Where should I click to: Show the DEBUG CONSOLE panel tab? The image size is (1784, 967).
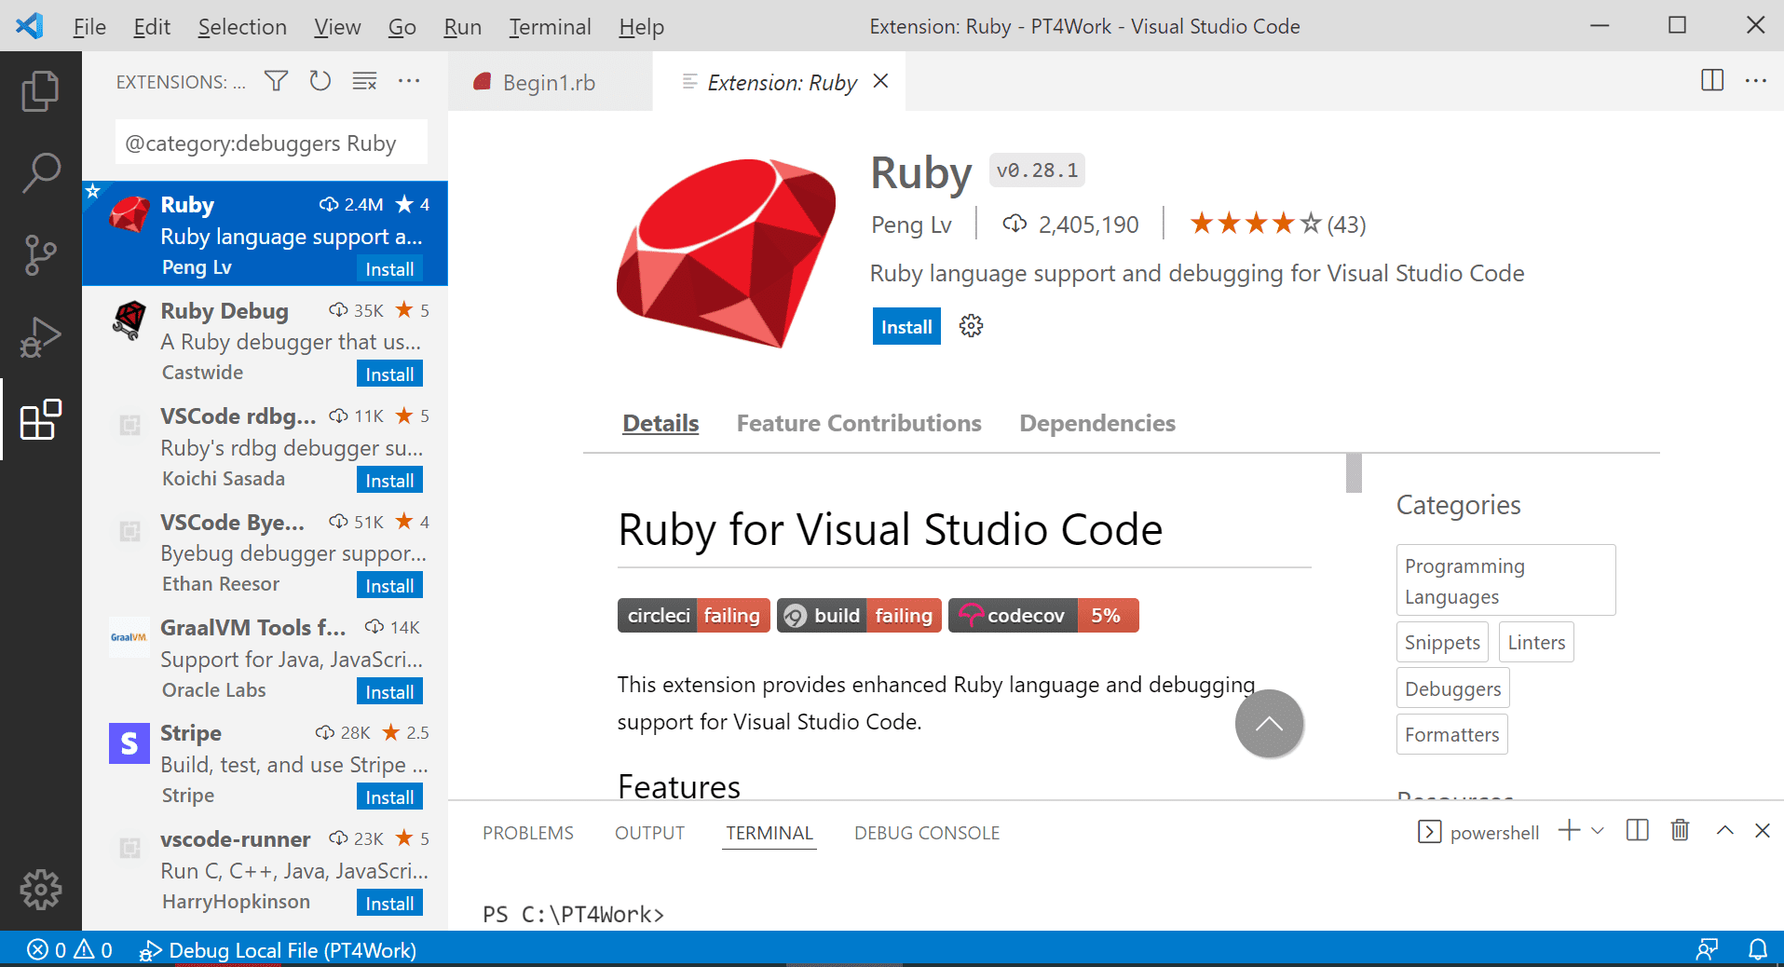click(927, 833)
